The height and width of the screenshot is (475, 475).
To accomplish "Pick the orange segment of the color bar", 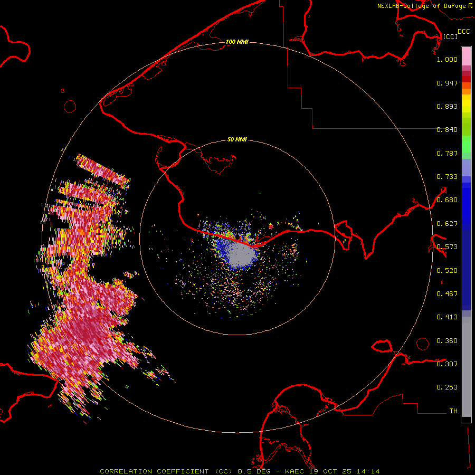I will point(466,91).
